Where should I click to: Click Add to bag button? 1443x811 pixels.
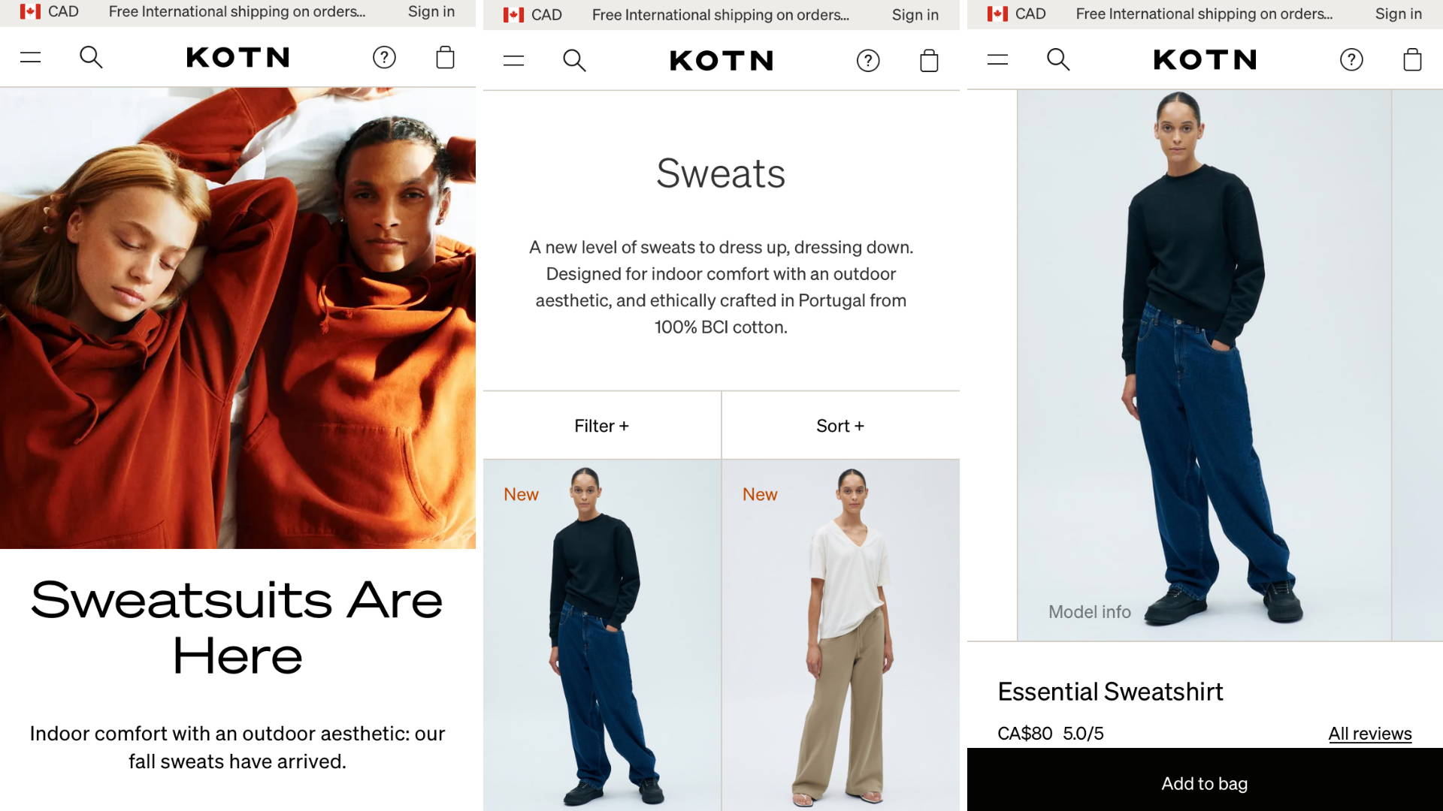1205,782
